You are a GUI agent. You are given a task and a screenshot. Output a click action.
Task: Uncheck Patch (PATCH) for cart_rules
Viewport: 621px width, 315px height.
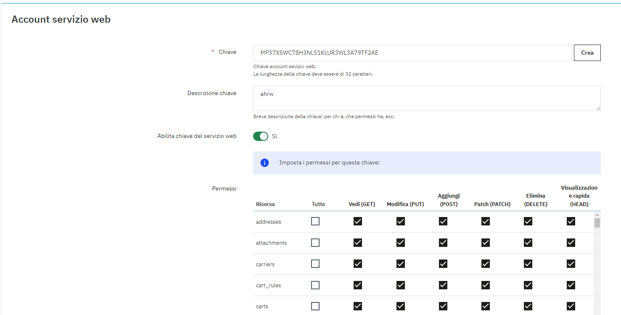coord(486,285)
